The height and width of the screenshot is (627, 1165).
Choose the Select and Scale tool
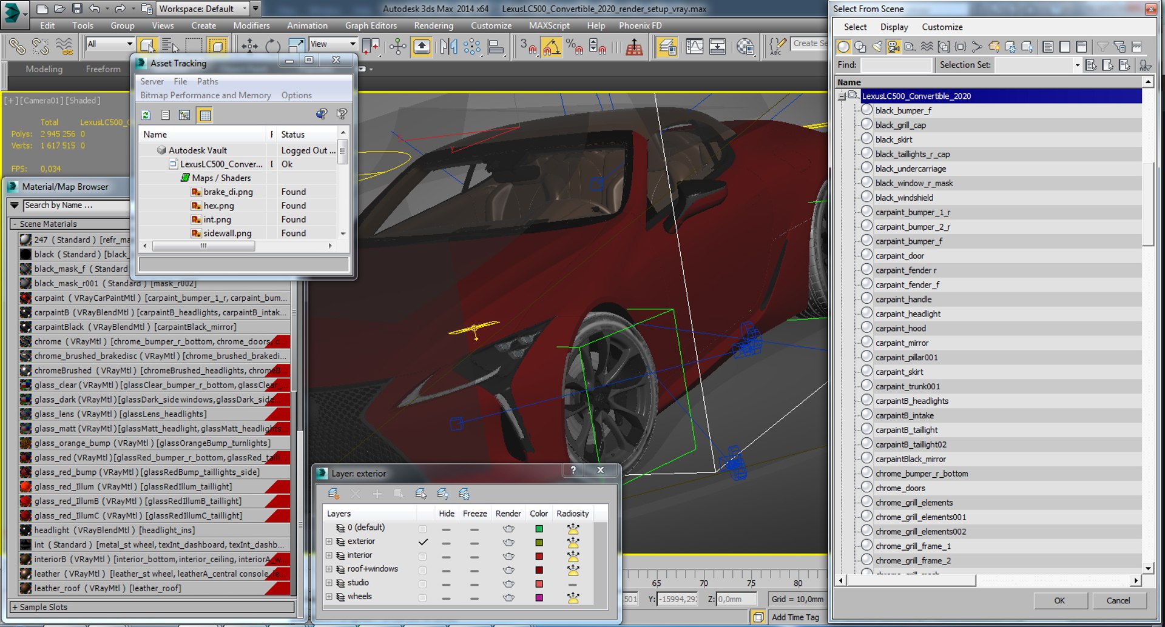295,46
